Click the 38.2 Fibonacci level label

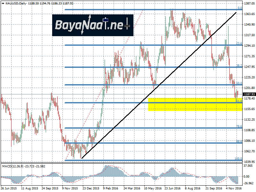239,65
